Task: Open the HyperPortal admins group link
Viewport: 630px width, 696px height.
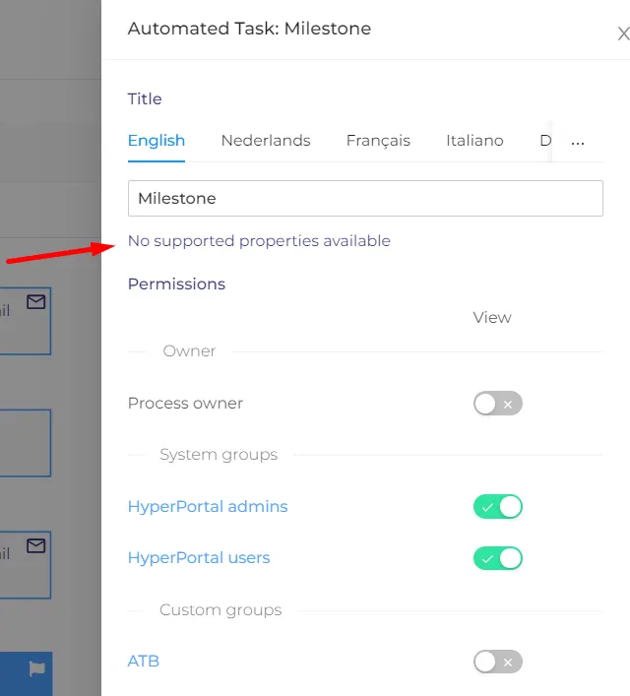Action: tap(208, 506)
